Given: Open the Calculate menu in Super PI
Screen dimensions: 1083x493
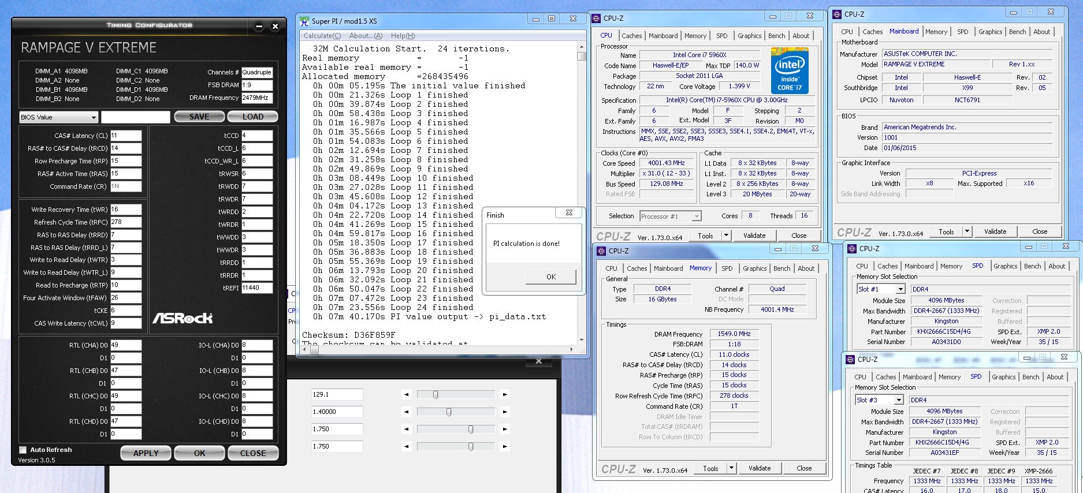Looking at the screenshot, I should click(322, 36).
